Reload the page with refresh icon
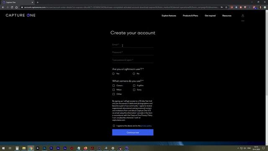 (12, 8)
